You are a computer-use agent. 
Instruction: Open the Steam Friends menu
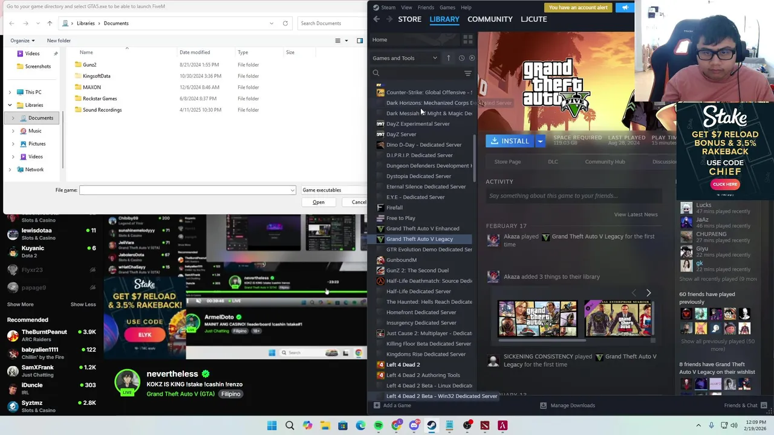coord(426,7)
